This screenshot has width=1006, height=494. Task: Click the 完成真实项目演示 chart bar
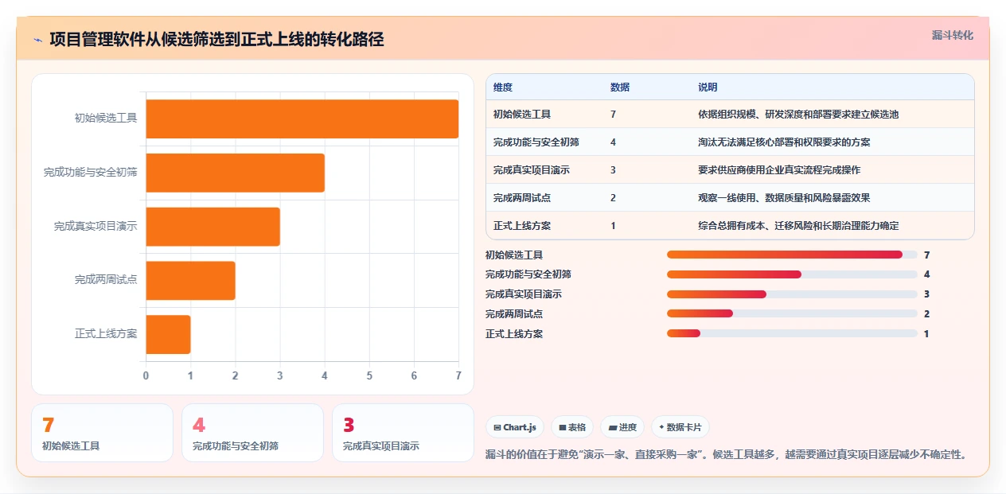point(213,227)
